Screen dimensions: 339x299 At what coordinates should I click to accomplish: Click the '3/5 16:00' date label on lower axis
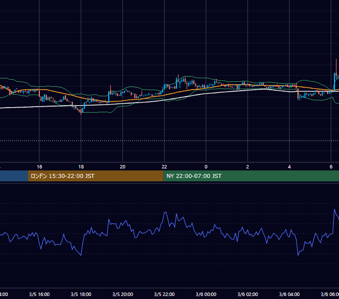click(39, 294)
